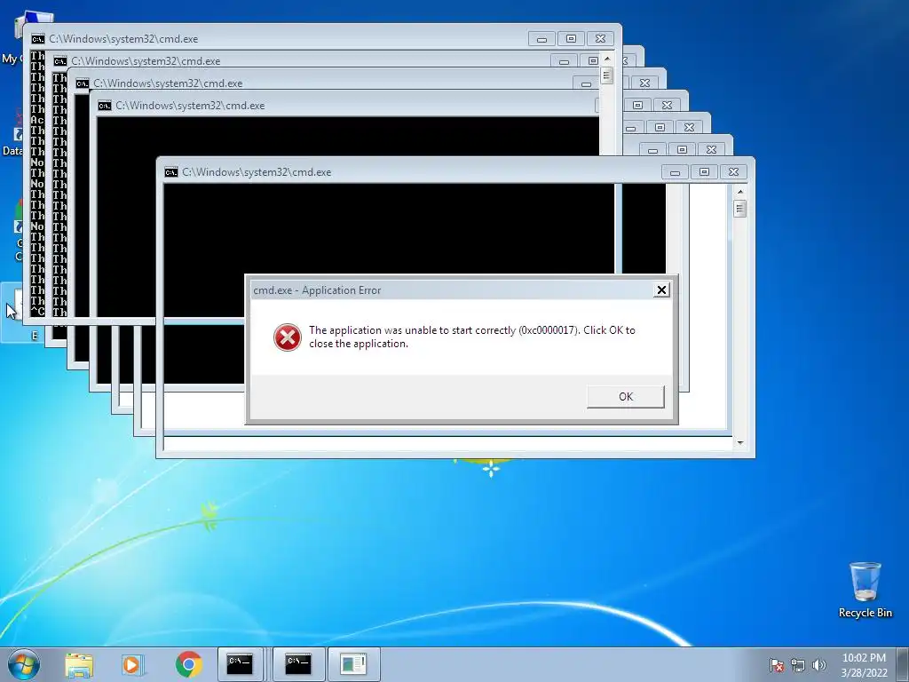Open Action Center flag in system tray
This screenshot has height=682, width=909.
pyautogui.click(x=776, y=665)
